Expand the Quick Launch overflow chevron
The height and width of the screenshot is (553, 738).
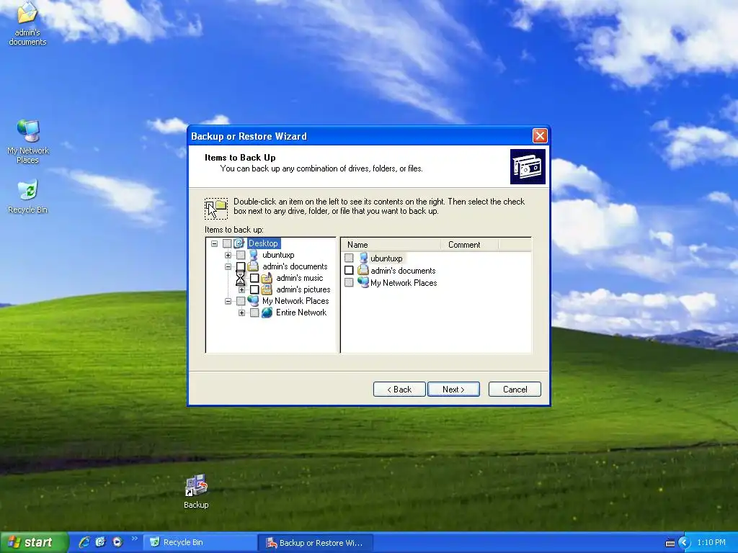pos(134,539)
